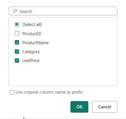The image size is (126, 119).
Task: Click the search magnifier icon
Action: coord(15,11)
